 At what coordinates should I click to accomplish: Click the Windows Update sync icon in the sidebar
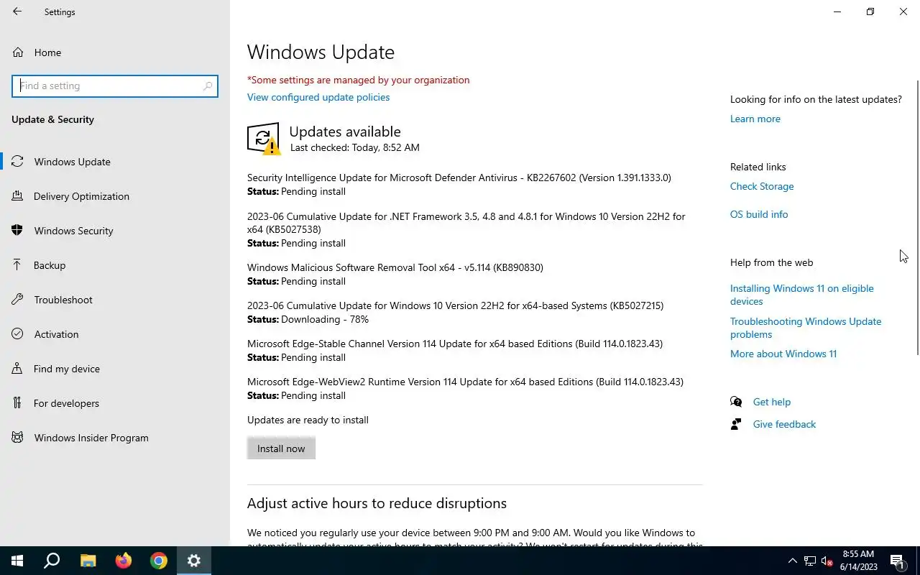(x=17, y=162)
